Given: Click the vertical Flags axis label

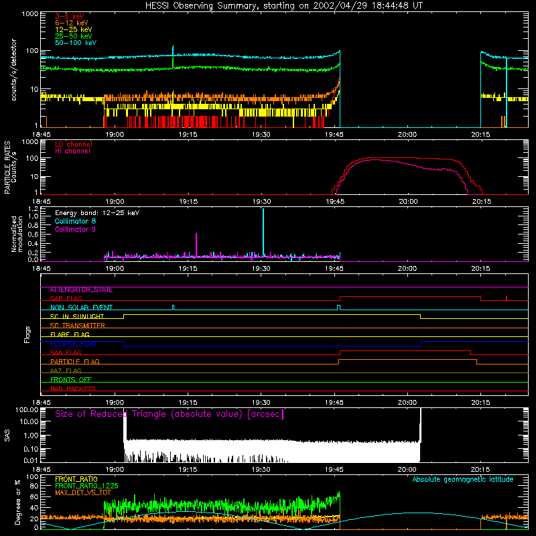Looking at the screenshot, I should [27, 334].
